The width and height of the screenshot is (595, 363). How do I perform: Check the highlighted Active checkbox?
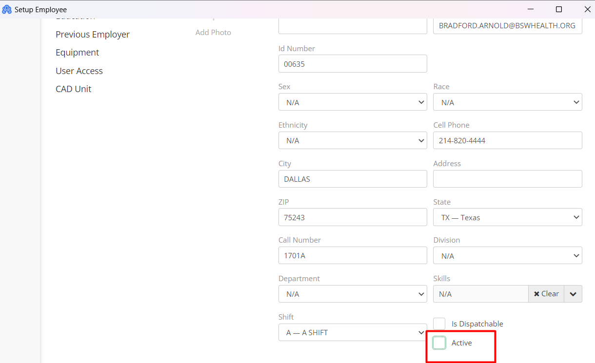[x=439, y=342]
